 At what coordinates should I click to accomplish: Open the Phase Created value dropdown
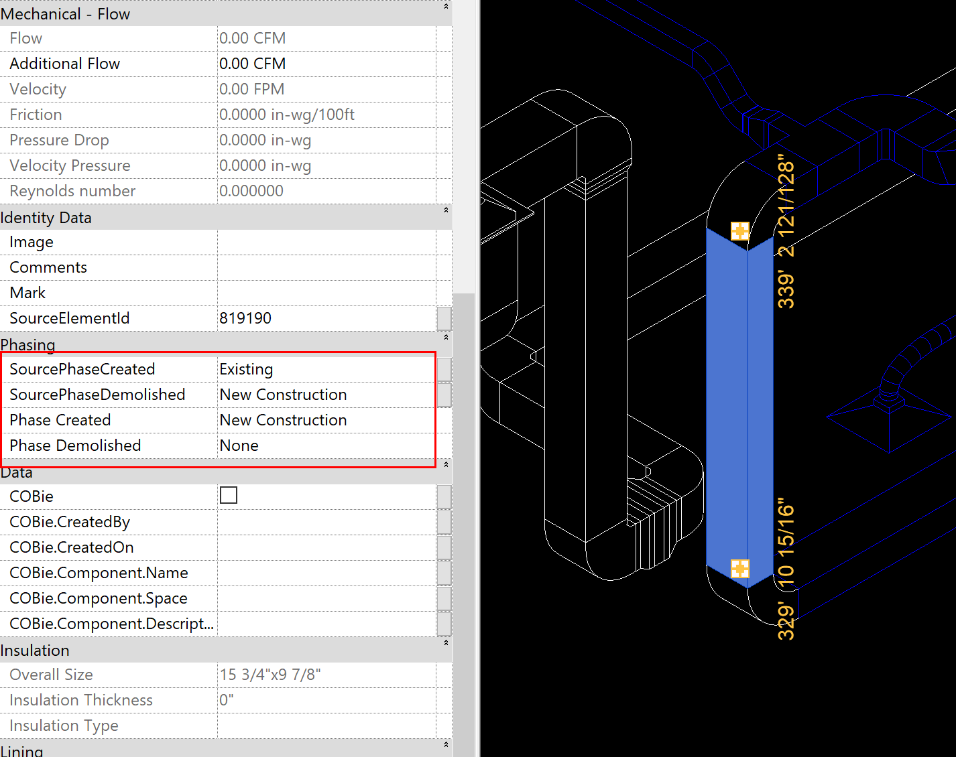point(326,420)
